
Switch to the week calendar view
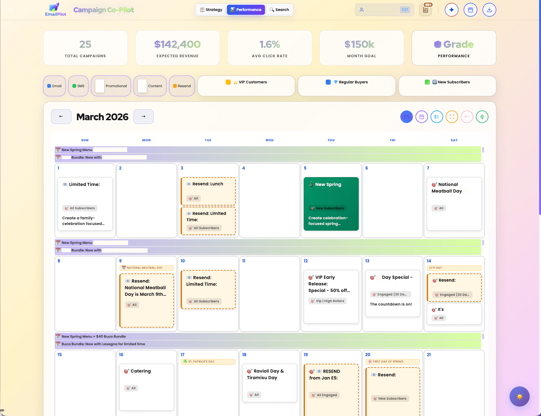click(x=421, y=117)
